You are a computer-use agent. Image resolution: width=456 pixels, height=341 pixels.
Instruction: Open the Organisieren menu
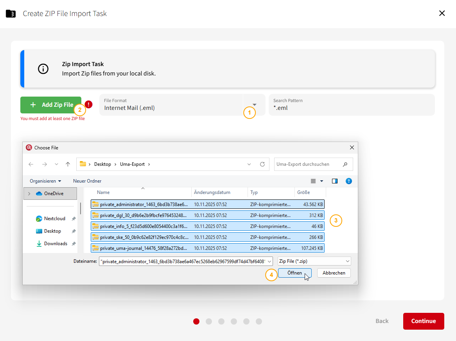tap(45, 181)
